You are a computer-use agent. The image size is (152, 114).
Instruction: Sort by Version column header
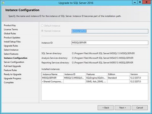pos(139,74)
